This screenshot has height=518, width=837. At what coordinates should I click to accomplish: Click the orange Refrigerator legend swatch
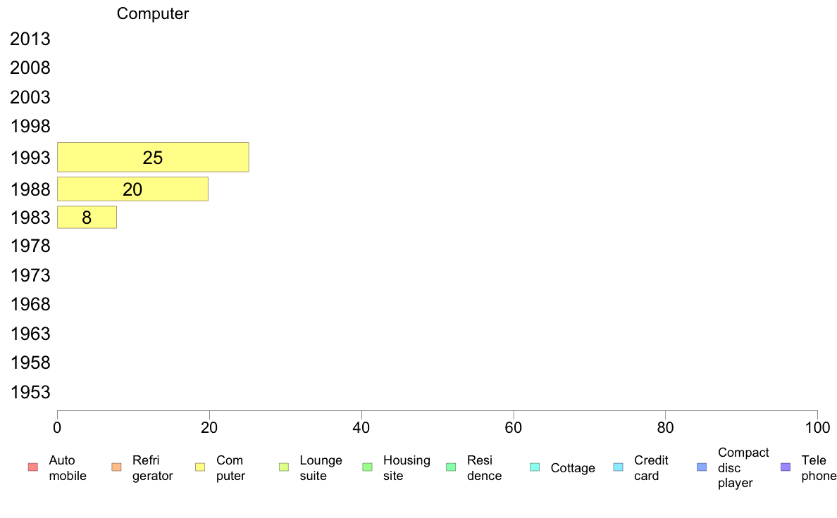click(x=116, y=467)
